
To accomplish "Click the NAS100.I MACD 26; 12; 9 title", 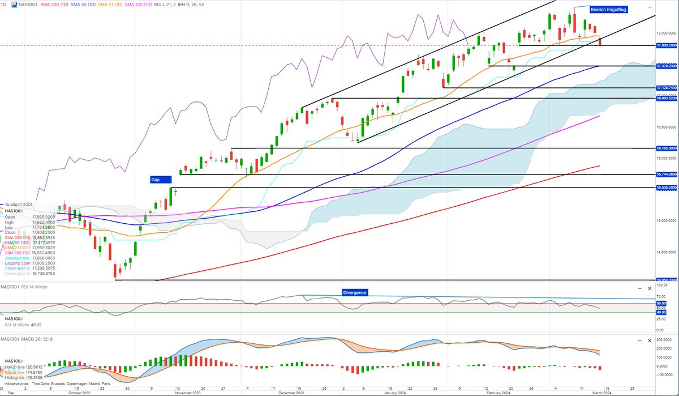I will [27, 339].
